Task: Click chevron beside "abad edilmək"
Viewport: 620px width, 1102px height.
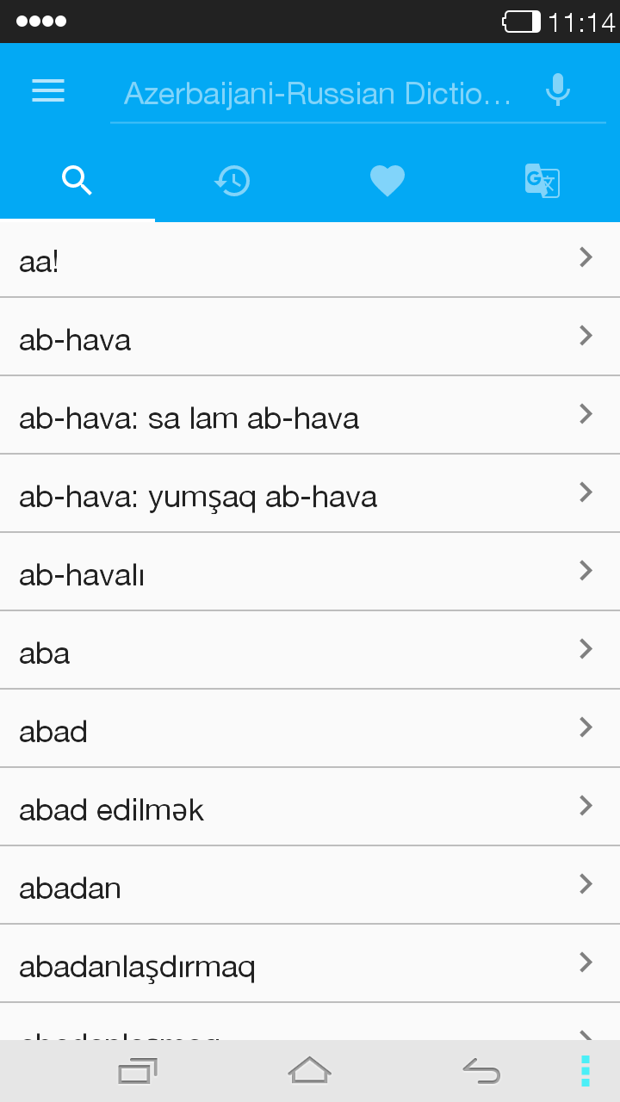Action: coord(586,806)
